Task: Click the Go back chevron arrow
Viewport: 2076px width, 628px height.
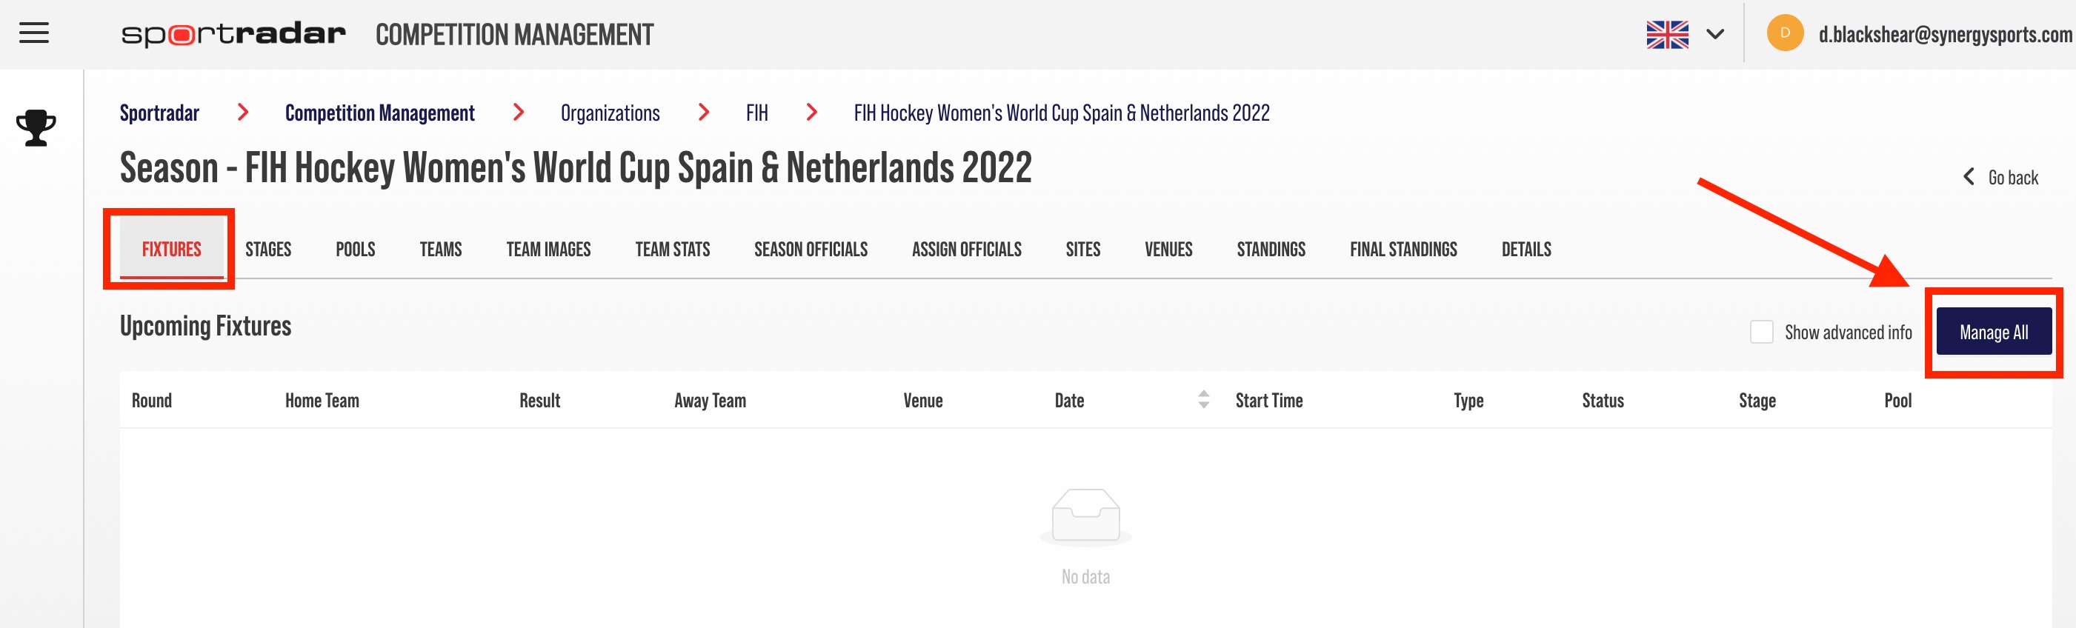Action: click(1968, 176)
